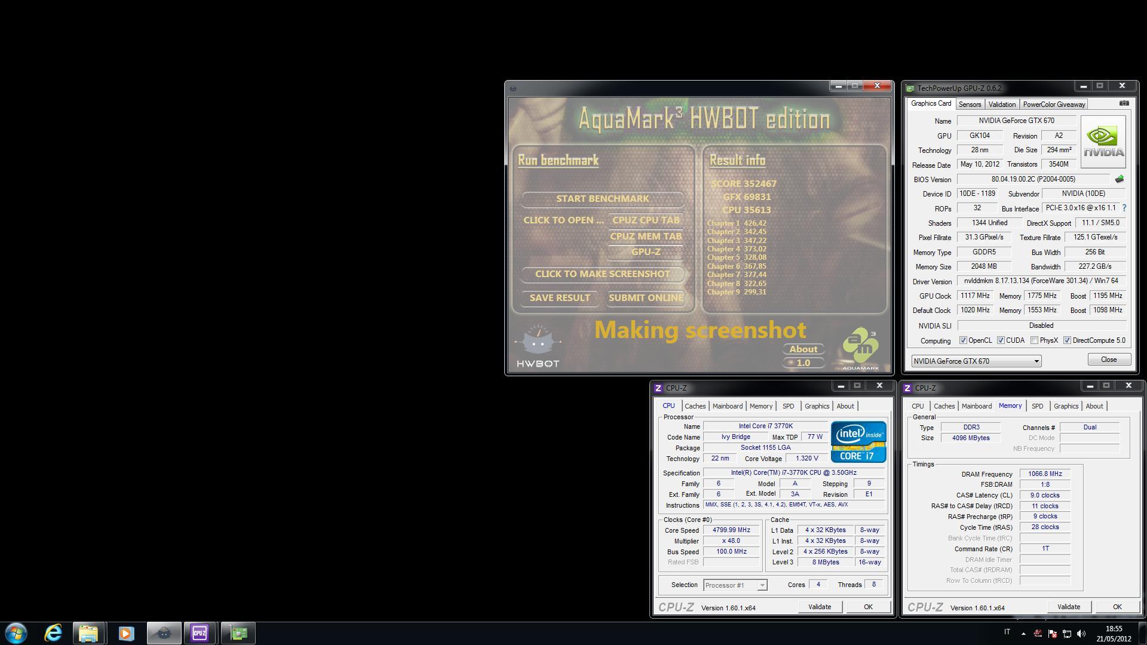Click the NVIDIA logo in GPU-Z

coord(1103,142)
